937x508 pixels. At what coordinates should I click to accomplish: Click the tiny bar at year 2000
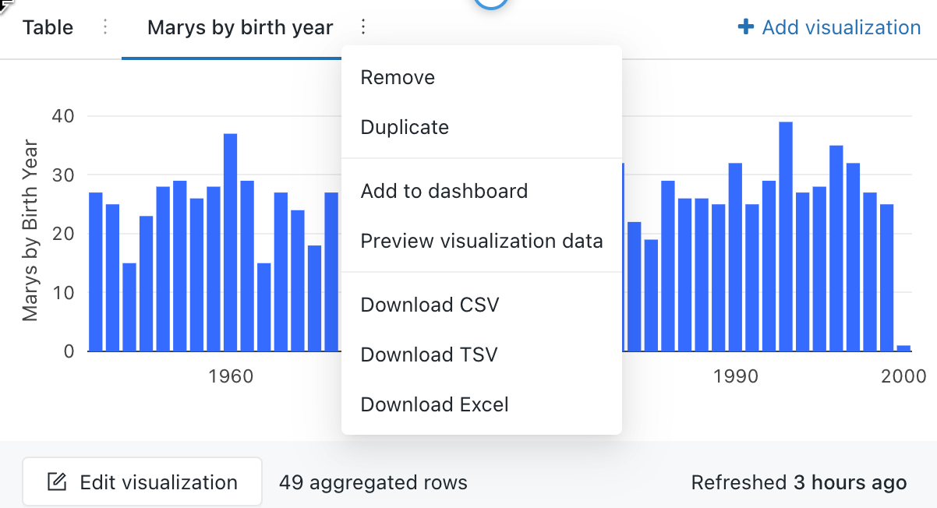pyautogui.click(x=903, y=348)
